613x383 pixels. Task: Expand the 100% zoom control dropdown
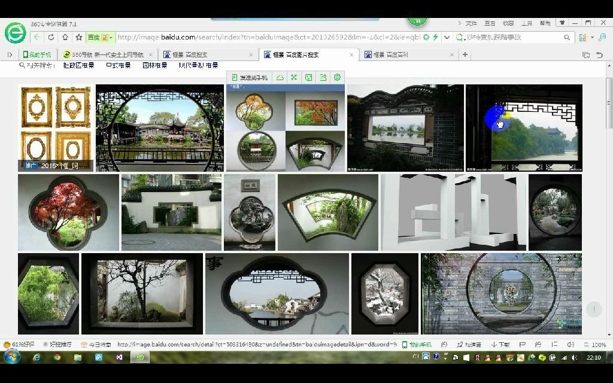point(596,344)
